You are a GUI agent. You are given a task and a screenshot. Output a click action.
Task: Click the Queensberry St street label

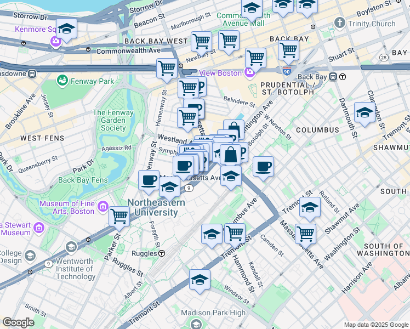pos(38,164)
